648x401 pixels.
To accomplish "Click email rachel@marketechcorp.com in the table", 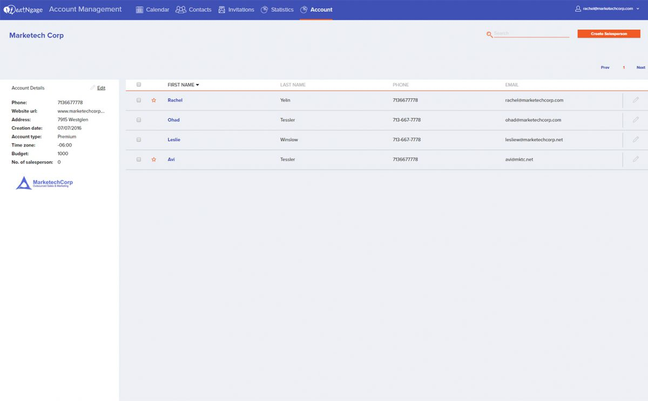I will tap(534, 100).
